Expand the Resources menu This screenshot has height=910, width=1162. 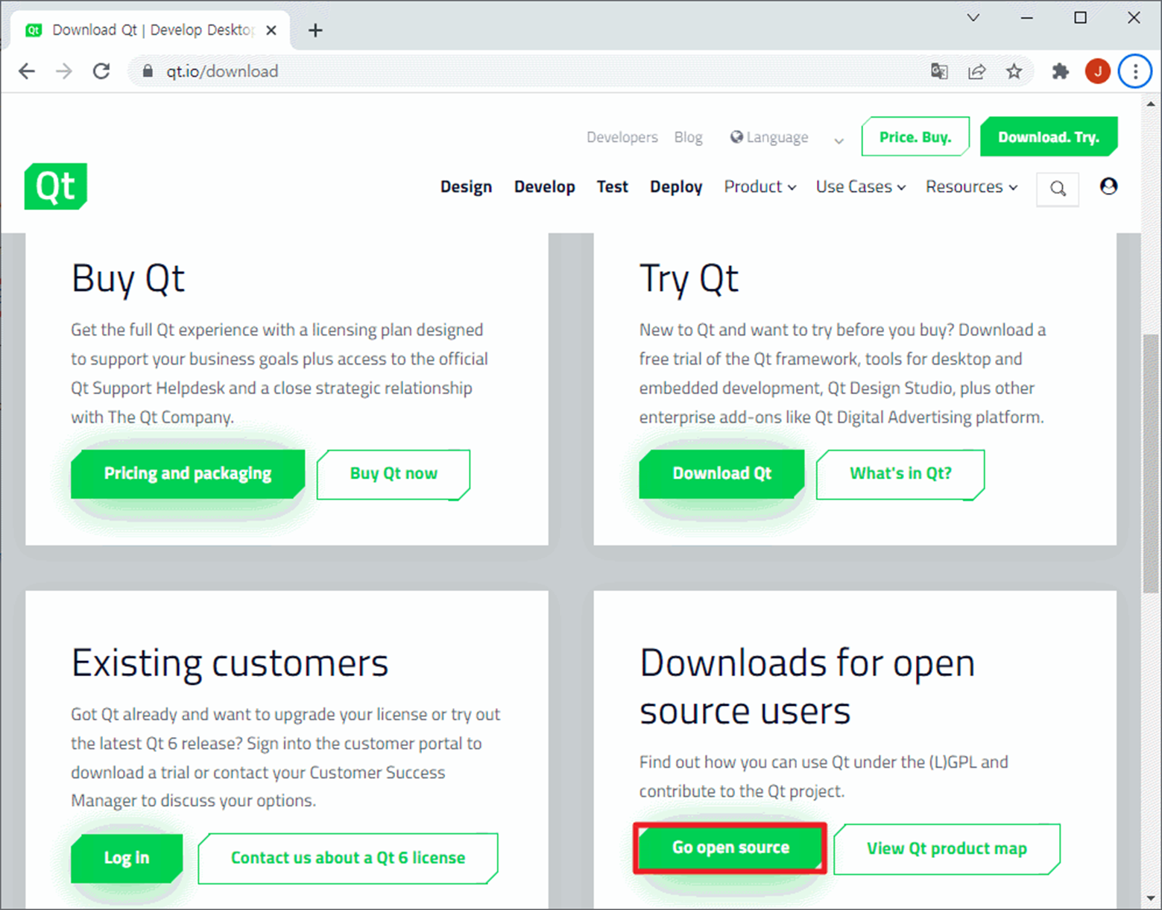tap(972, 186)
